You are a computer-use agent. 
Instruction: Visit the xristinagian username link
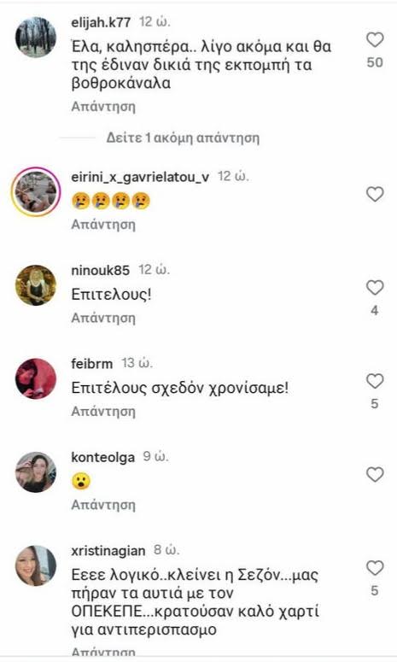(x=108, y=551)
